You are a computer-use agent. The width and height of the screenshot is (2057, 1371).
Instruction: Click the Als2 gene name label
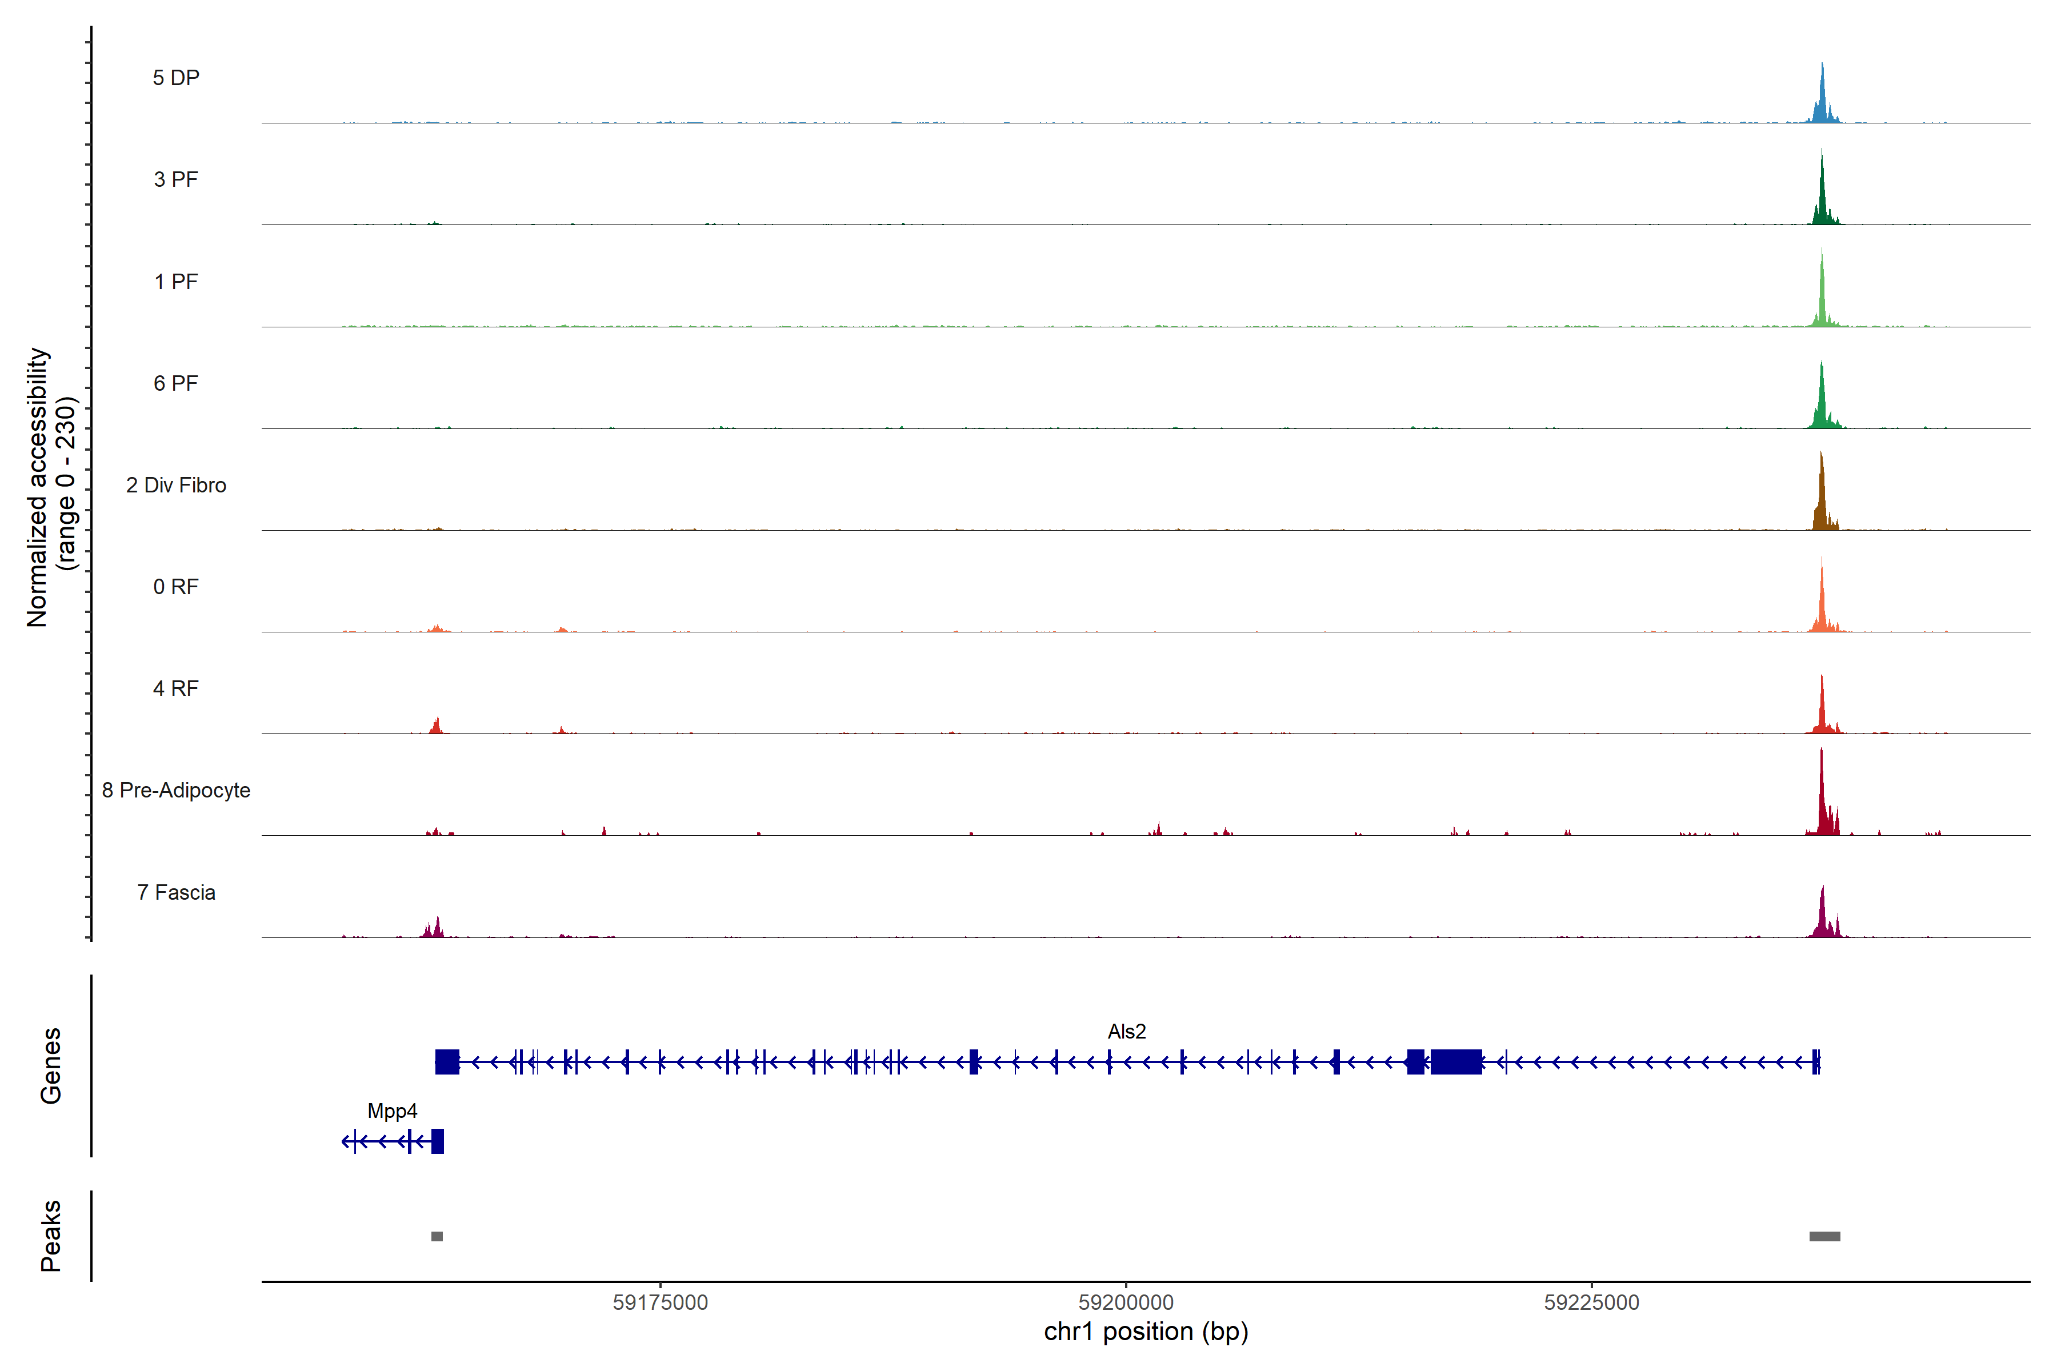pos(1126,1032)
